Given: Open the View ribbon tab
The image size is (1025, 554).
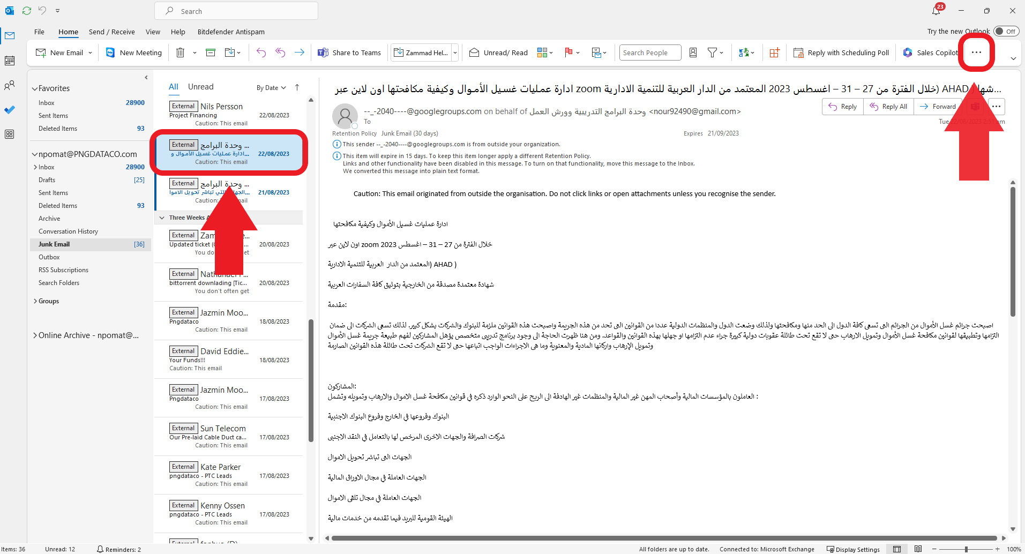Looking at the screenshot, I should tap(153, 32).
